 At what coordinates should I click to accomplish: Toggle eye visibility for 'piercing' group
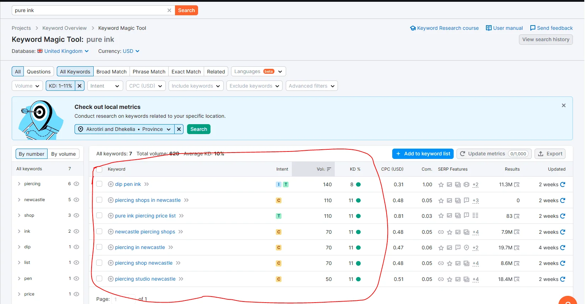click(76, 184)
